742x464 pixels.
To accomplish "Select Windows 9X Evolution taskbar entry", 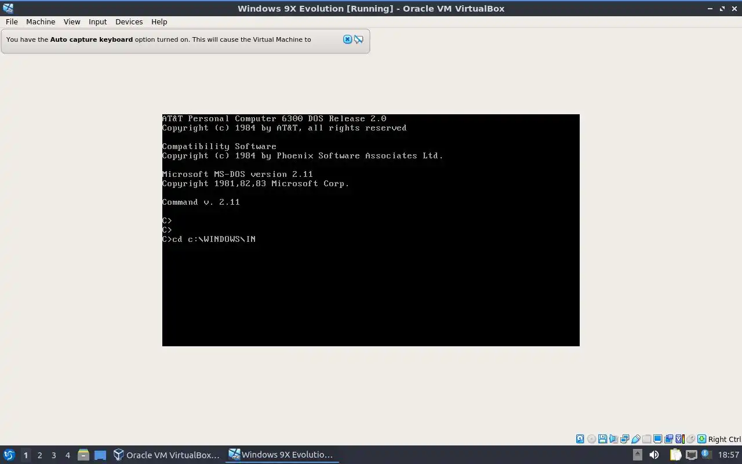I will pos(282,455).
